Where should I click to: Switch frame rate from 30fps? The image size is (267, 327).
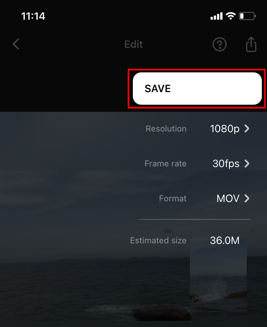coord(226,163)
